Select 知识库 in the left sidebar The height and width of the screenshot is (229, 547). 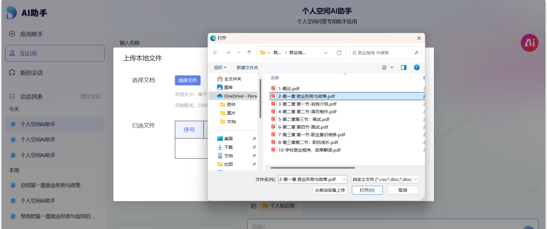click(x=55, y=53)
